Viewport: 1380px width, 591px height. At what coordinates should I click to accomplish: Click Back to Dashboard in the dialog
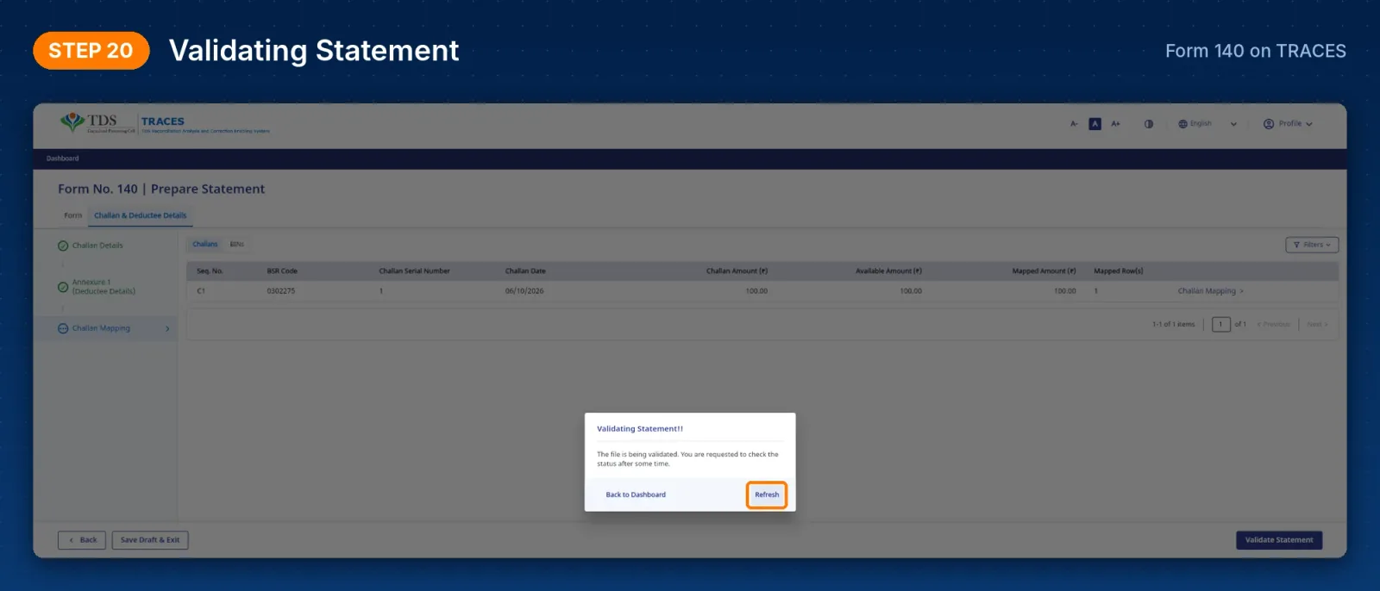tap(636, 495)
